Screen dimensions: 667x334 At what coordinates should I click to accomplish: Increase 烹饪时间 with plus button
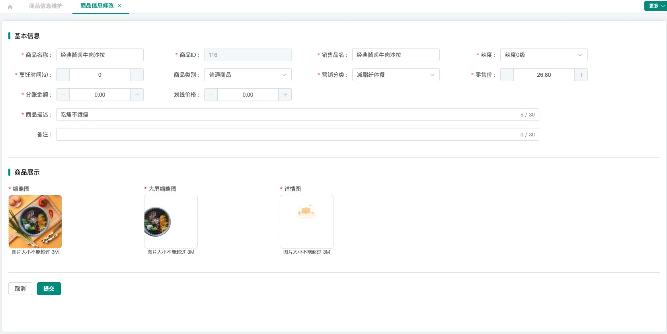click(137, 75)
